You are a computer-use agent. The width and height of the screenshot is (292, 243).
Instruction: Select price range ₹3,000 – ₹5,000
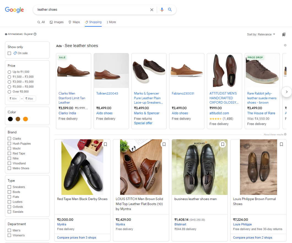pos(9,82)
